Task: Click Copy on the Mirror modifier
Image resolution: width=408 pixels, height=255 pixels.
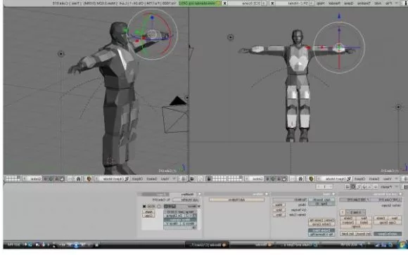Action: click(148, 216)
